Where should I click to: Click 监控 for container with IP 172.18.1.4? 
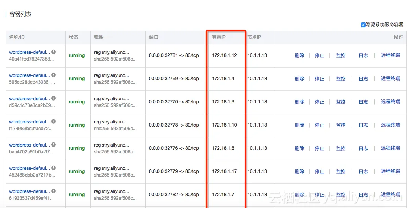click(341, 79)
